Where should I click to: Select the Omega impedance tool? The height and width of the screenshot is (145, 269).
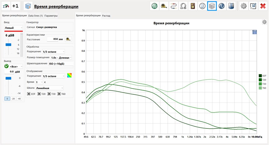pos(183,6)
